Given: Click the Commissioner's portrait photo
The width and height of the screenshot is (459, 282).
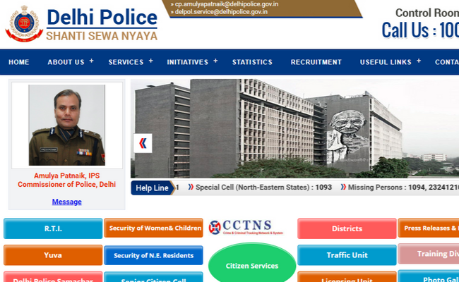Looking at the screenshot, I should point(66,125).
